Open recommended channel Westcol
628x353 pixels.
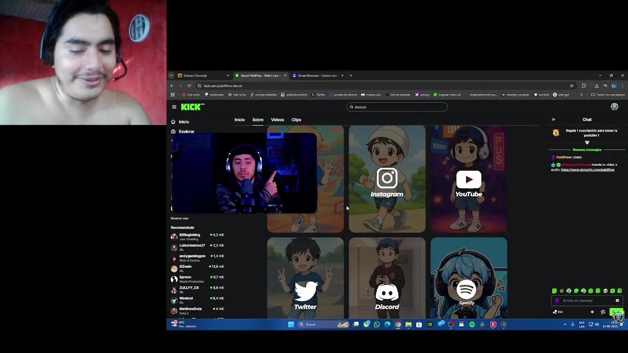[x=197, y=300]
